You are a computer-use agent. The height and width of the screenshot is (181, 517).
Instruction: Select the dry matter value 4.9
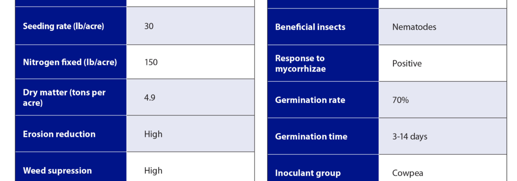(150, 98)
